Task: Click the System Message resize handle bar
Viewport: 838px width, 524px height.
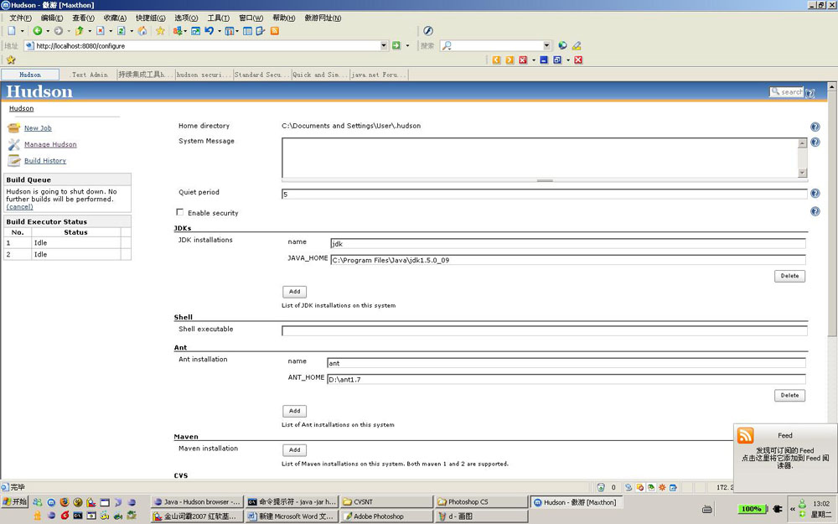Action: [x=545, y=180]
